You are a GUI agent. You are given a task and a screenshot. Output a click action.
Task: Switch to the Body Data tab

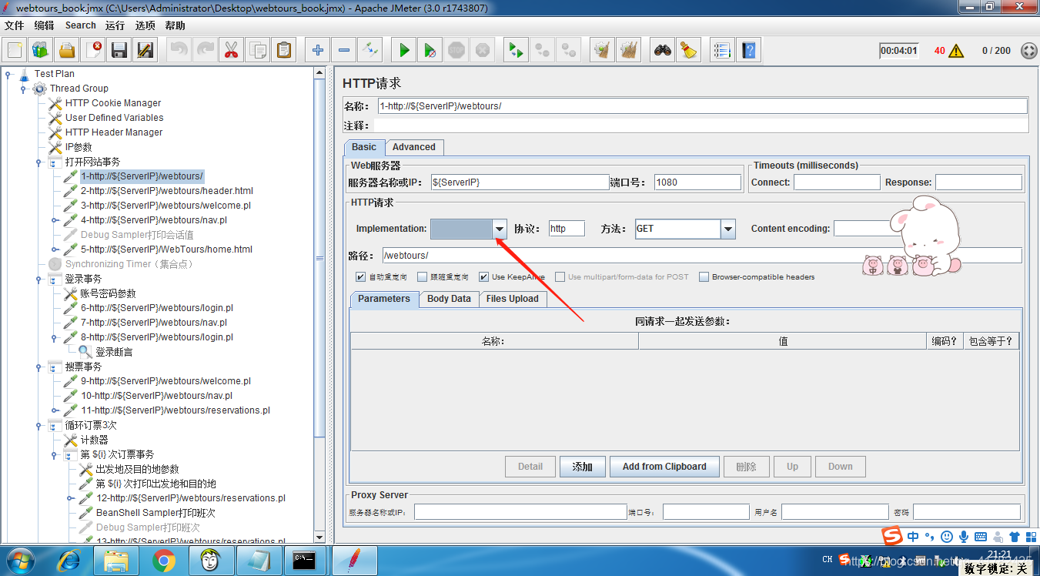[x=450, y=299]
